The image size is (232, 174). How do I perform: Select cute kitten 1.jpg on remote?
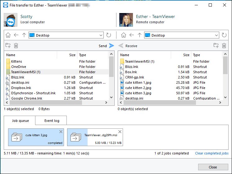point(171,83)
